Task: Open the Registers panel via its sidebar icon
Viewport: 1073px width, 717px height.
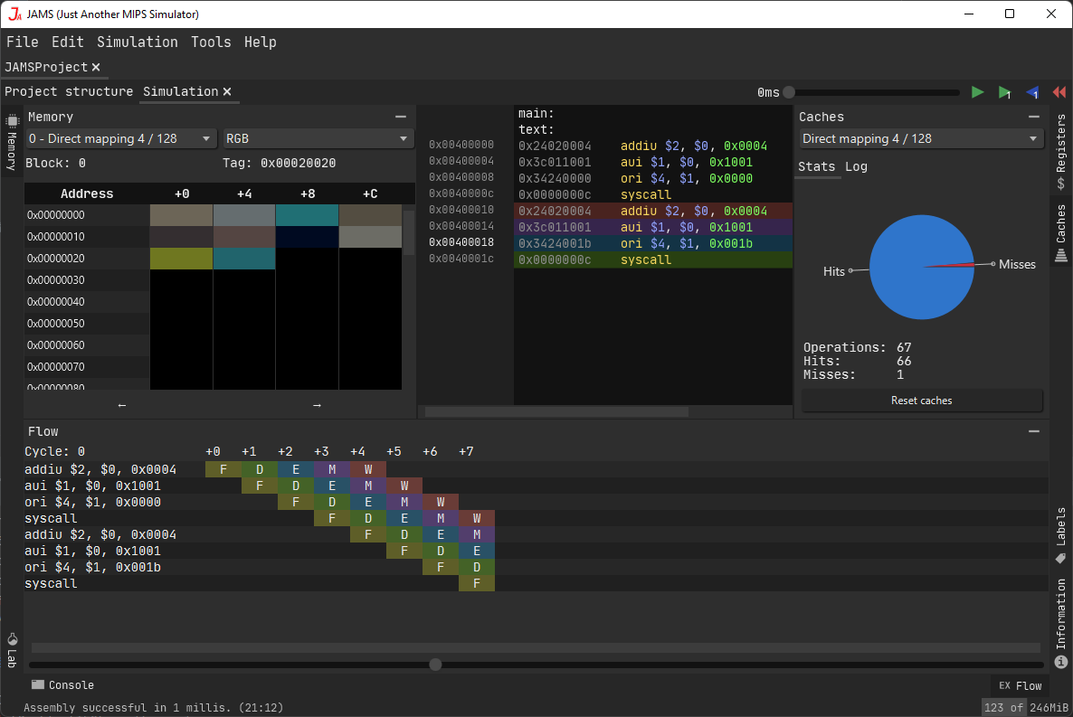Action: (x=1059, y=145)
